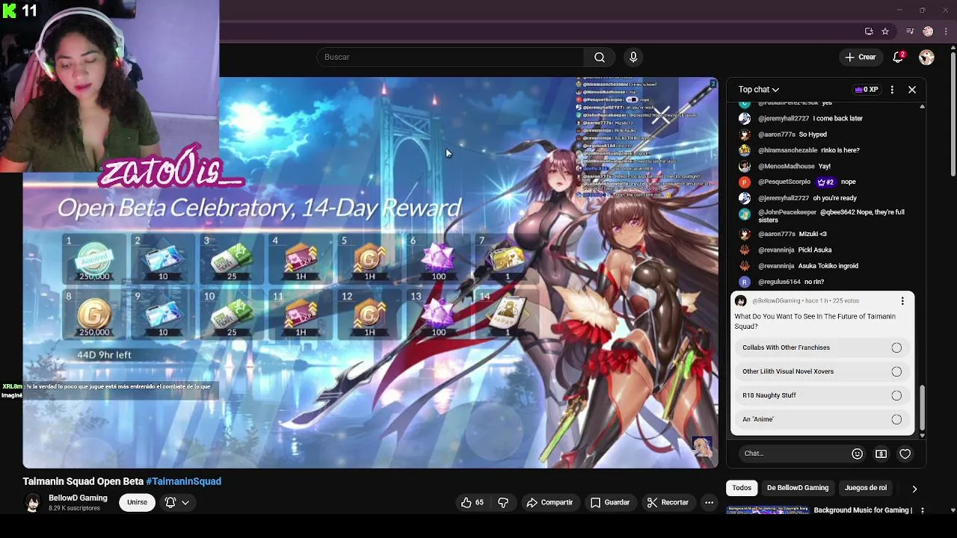
Task: Click the live chat scrollbar thumb
Action: (922, 407)
